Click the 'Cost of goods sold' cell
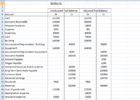The width and height of the screenshot is (140, 100). point(26,89)
